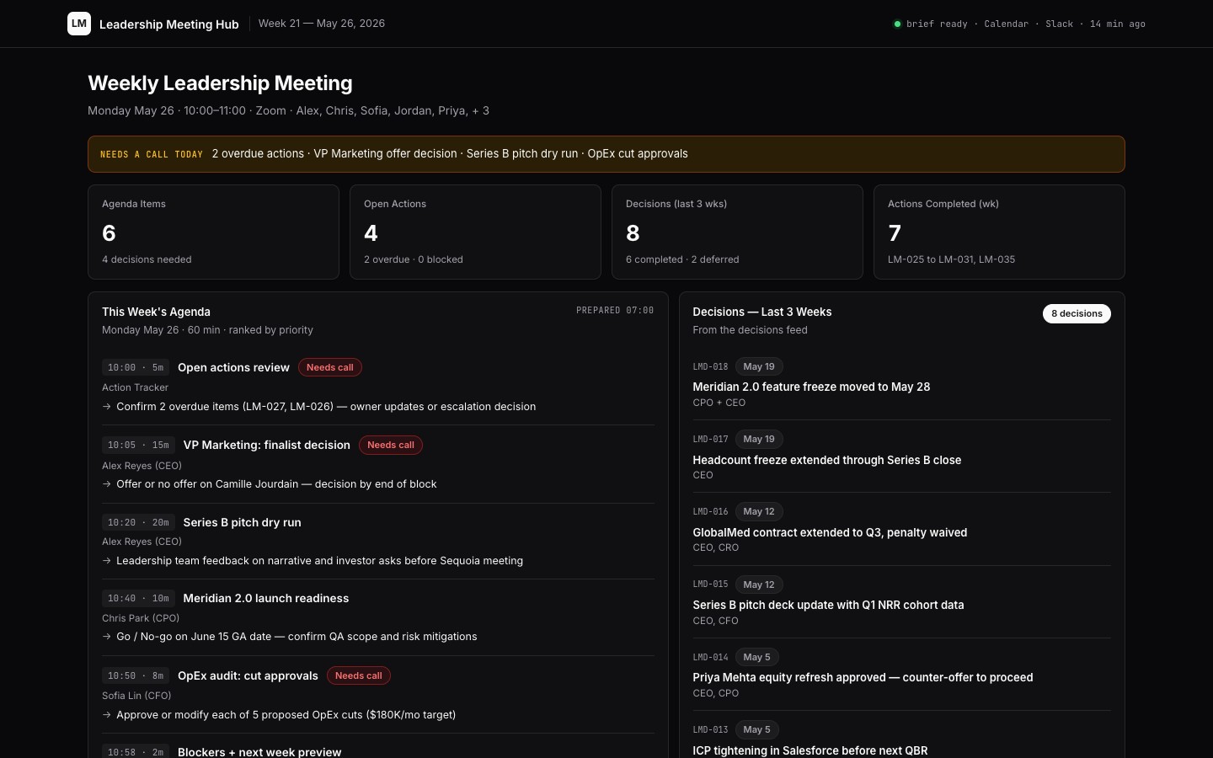This screenshot has width=1213, height=758.
Task: Click the 14 min ago timestamp
Action: click(x=1117, y=24)
